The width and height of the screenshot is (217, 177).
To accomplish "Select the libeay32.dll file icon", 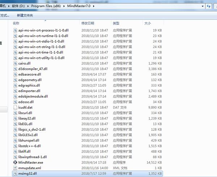I will 15,118.
